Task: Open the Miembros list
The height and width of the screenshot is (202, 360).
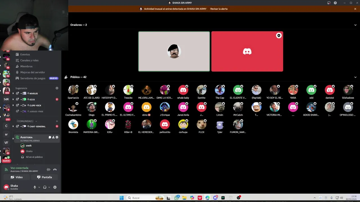Action: click(26, 66)
